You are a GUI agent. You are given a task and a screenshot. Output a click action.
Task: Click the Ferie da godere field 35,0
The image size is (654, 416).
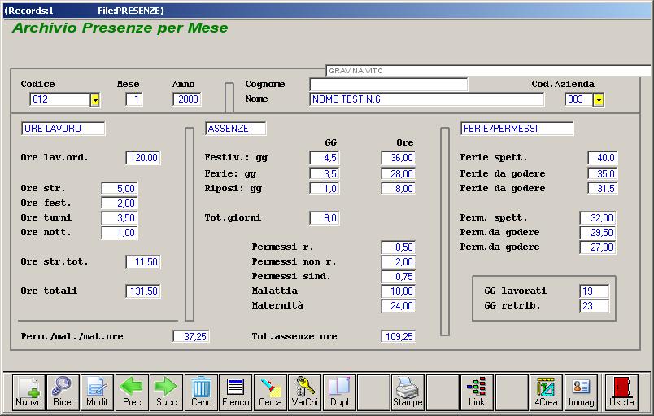point(603,173)
